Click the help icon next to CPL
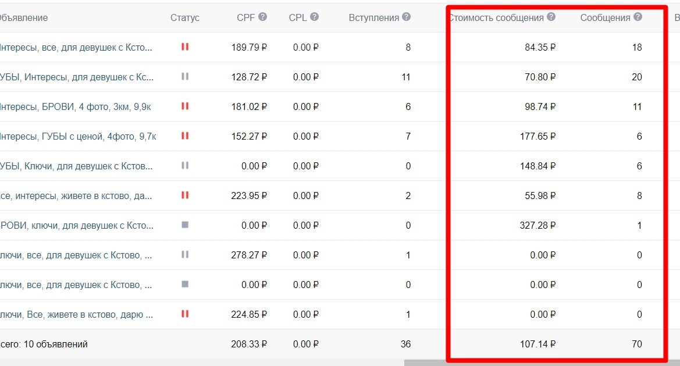The height and width of the screenshot is (366, 680). (315, 17)
